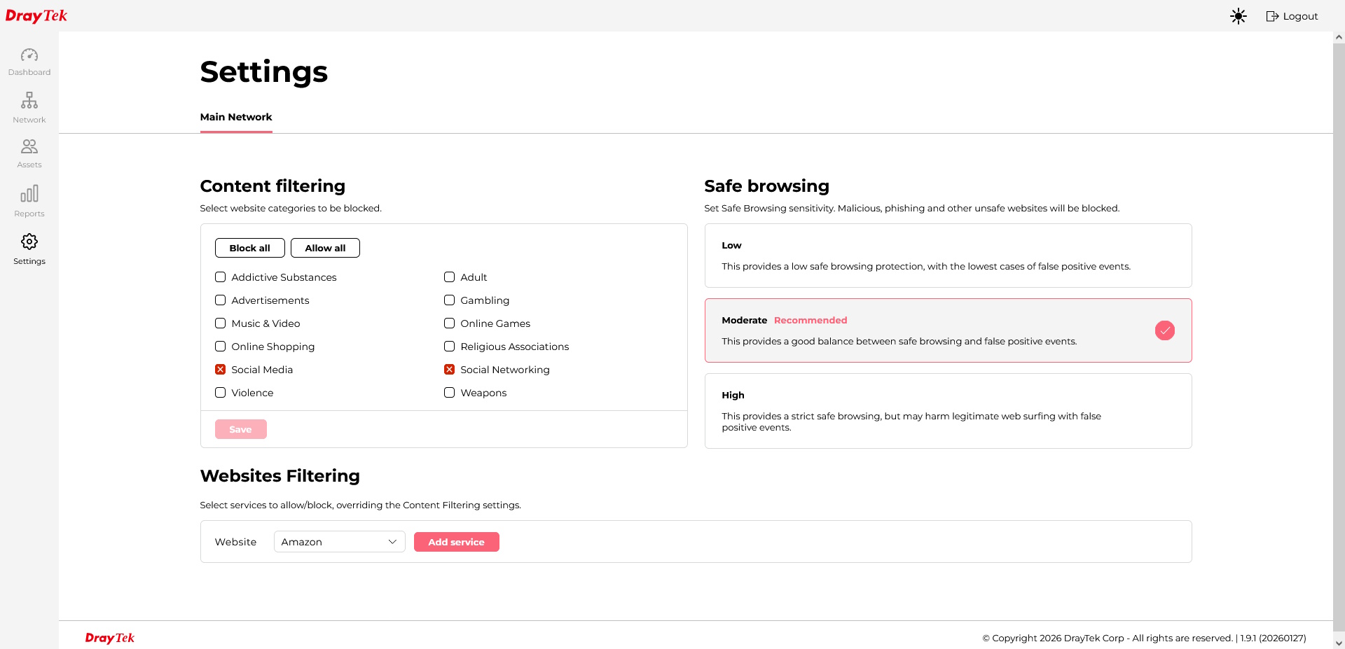1345x649 pixels.
Task: Click the Add service button
Action: [x=456, y=542]
